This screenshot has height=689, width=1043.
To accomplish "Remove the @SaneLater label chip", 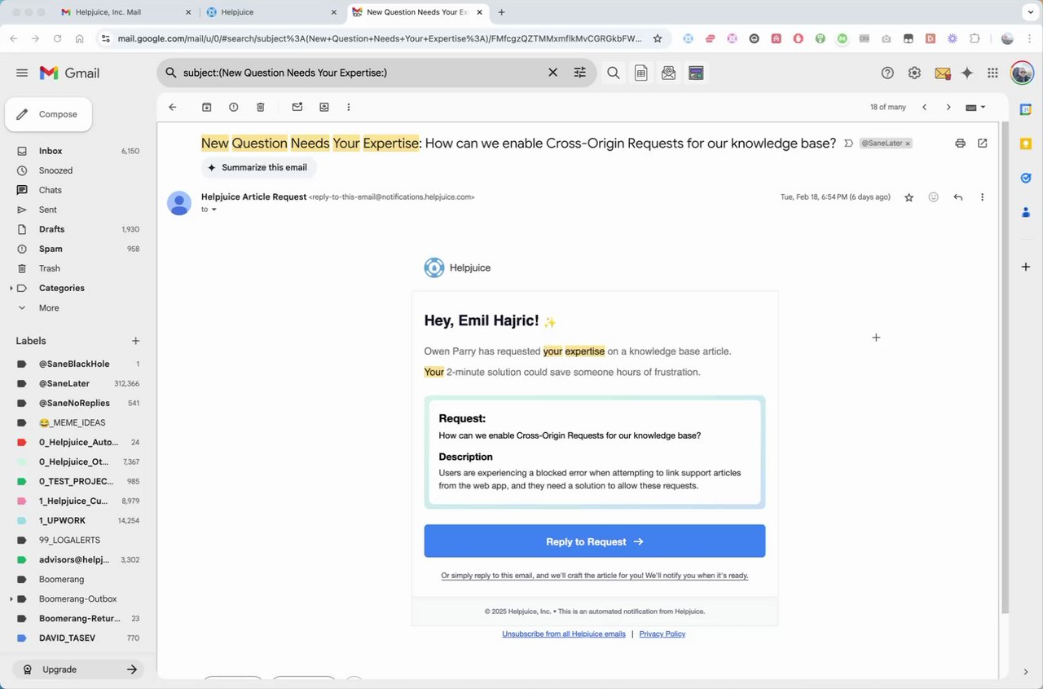I will tap(908, 144).
